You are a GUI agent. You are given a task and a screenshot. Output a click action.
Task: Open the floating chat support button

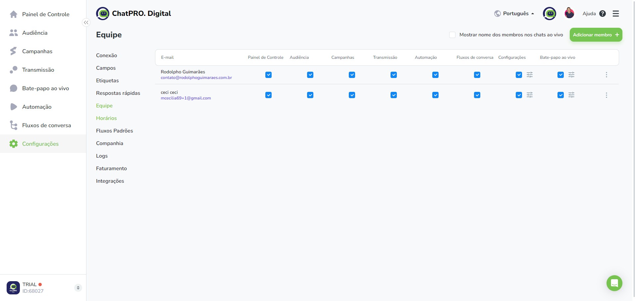point(614,283)
